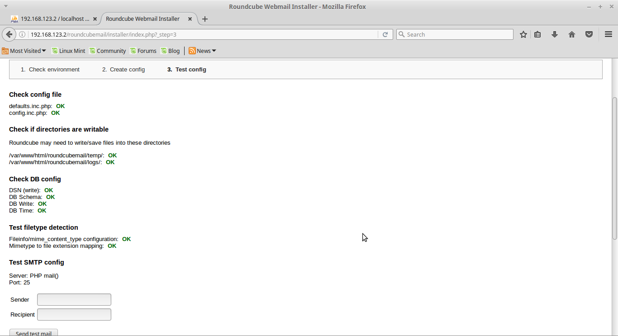Open a new tab with the plus button
Viewport: 618px width, 336px height.
(205, 19)
